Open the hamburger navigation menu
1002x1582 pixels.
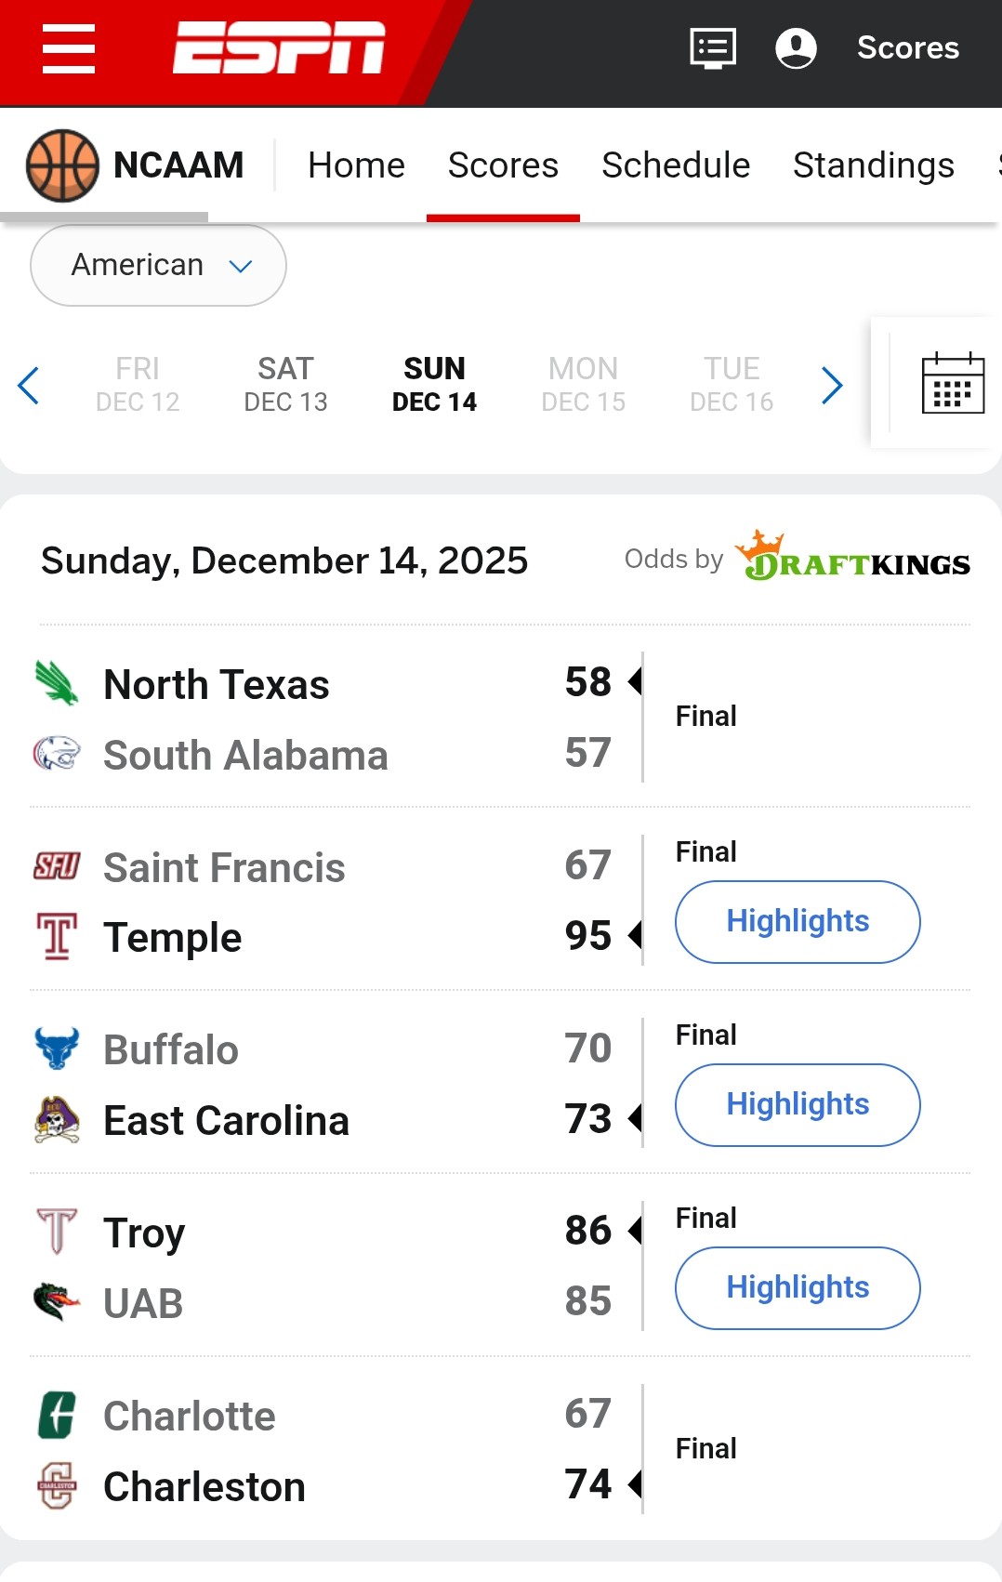[69, 48]
